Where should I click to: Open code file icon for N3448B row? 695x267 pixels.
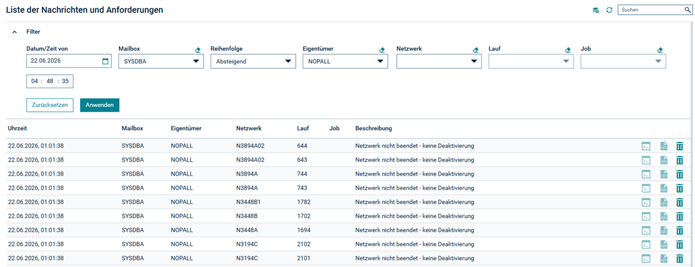664,217
